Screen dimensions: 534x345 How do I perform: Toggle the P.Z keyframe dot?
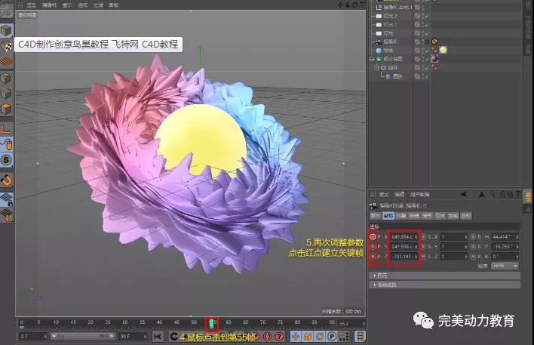[x=373, y=257]
